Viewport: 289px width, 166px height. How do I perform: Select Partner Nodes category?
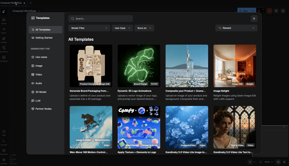click(x=43, y=109)
